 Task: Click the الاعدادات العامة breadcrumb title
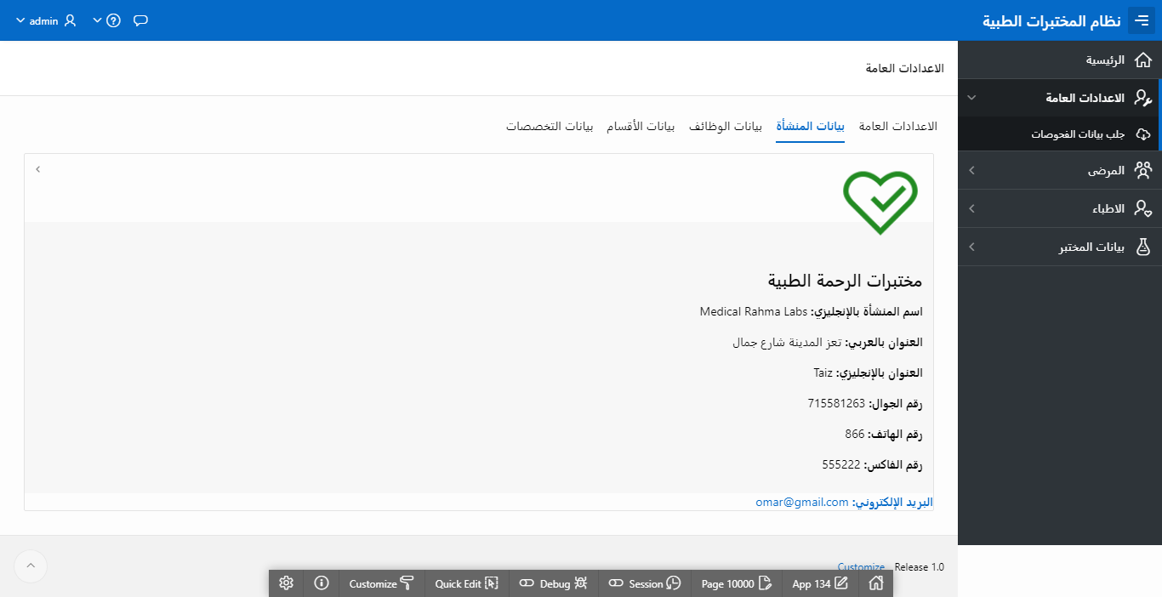click(905, 68)
